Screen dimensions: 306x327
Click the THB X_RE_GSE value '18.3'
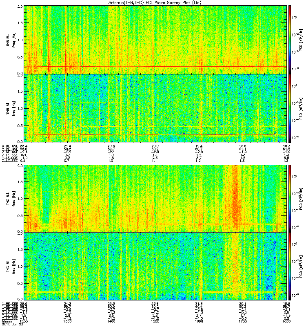tap(286, 146)
